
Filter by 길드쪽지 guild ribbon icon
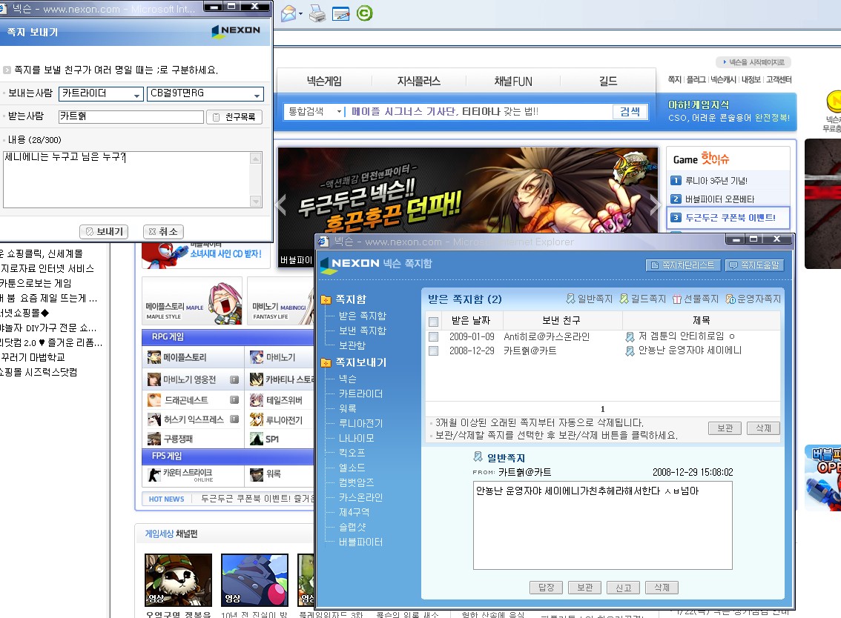point(624,299)
